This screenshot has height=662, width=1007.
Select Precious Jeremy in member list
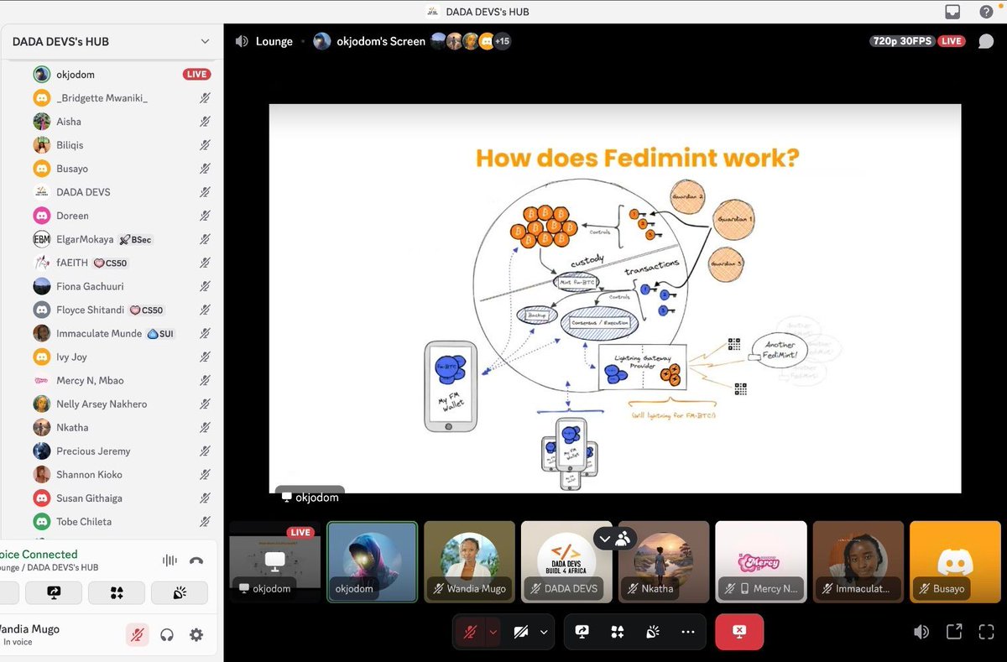coord(122,451)
